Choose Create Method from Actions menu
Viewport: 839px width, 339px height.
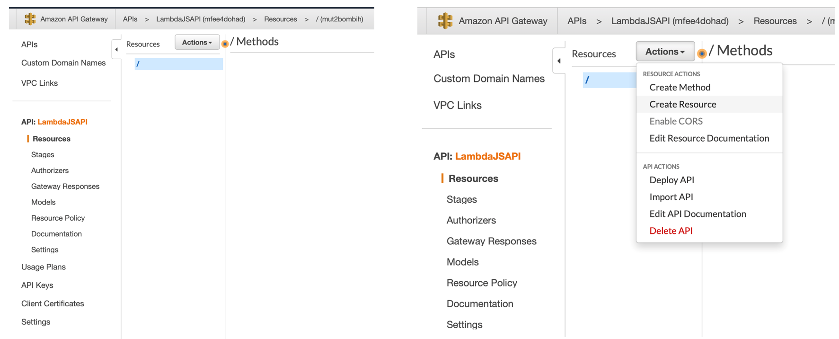680,88
